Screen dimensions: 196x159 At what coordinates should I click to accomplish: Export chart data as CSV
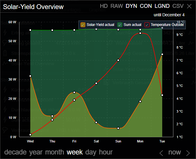pos(178,6)
